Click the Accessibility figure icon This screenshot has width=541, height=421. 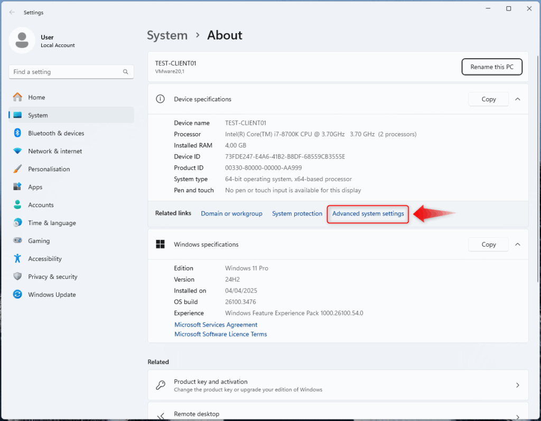coord(17,259)
